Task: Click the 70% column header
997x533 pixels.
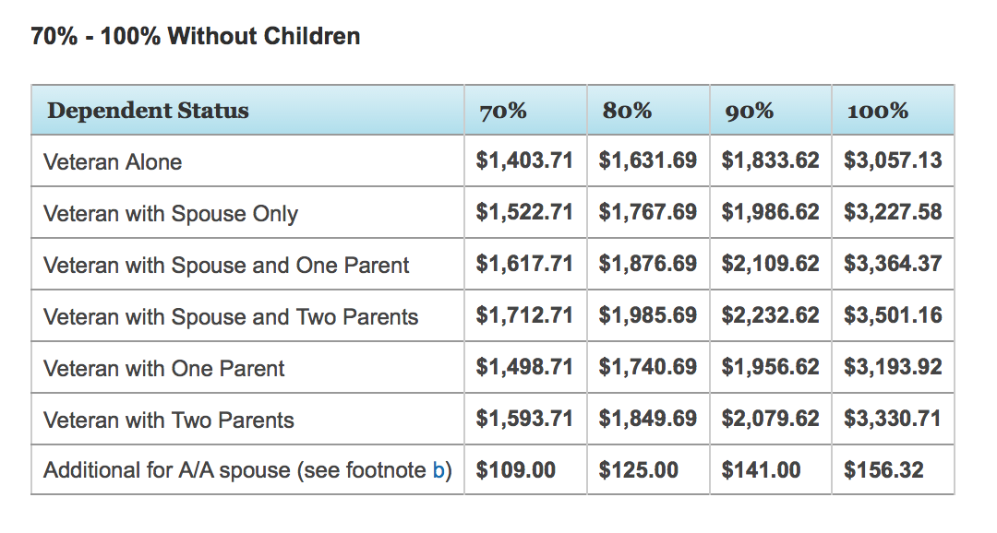Action: point(503,112)
